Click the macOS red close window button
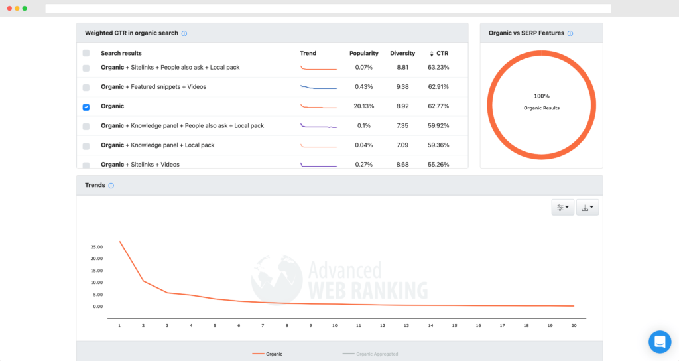Image resolution: width=679 pixels, height=361 pixels. click(x=9, y=8)
